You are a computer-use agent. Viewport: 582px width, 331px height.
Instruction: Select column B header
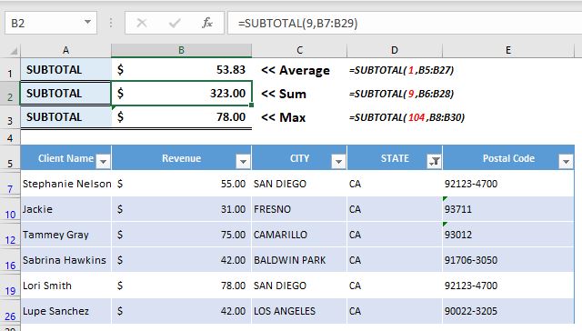tap(181, 50)
